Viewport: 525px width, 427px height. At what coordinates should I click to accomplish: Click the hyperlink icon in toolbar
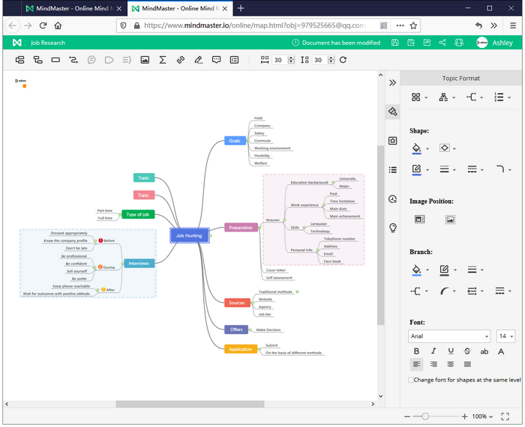180,60
